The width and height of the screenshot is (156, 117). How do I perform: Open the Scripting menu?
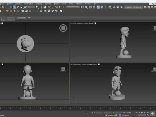57,4
